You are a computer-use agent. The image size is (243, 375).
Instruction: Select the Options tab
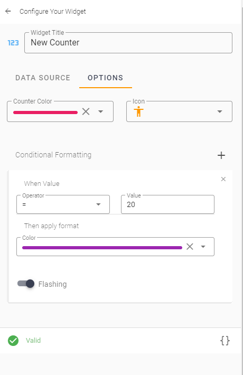click(x=106, y=78)
